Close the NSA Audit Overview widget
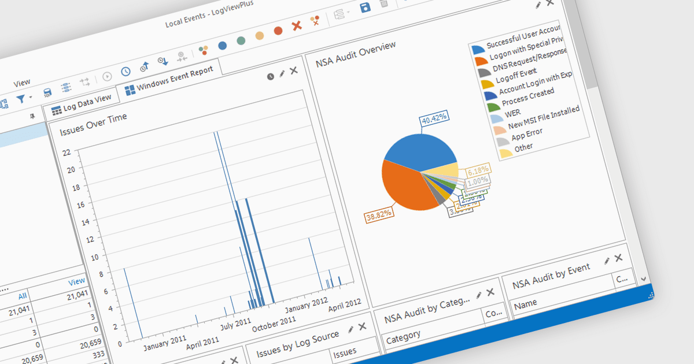The height and width of the screenshot is (364, 694). coord(550,2)
